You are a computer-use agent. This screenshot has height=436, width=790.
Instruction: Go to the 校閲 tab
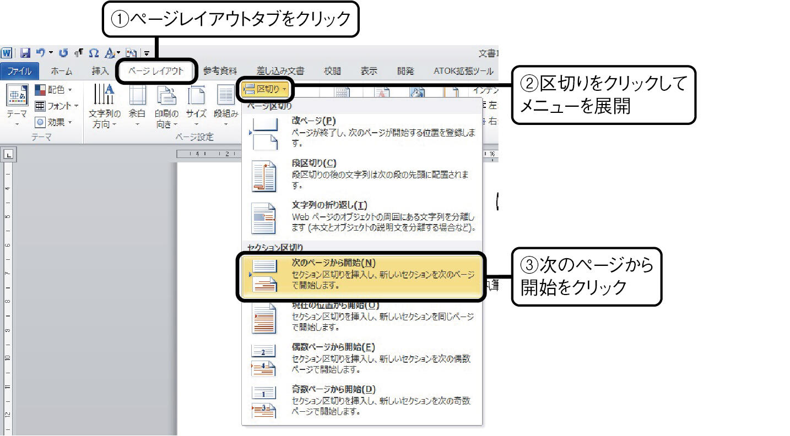click(x=332, y=71)
